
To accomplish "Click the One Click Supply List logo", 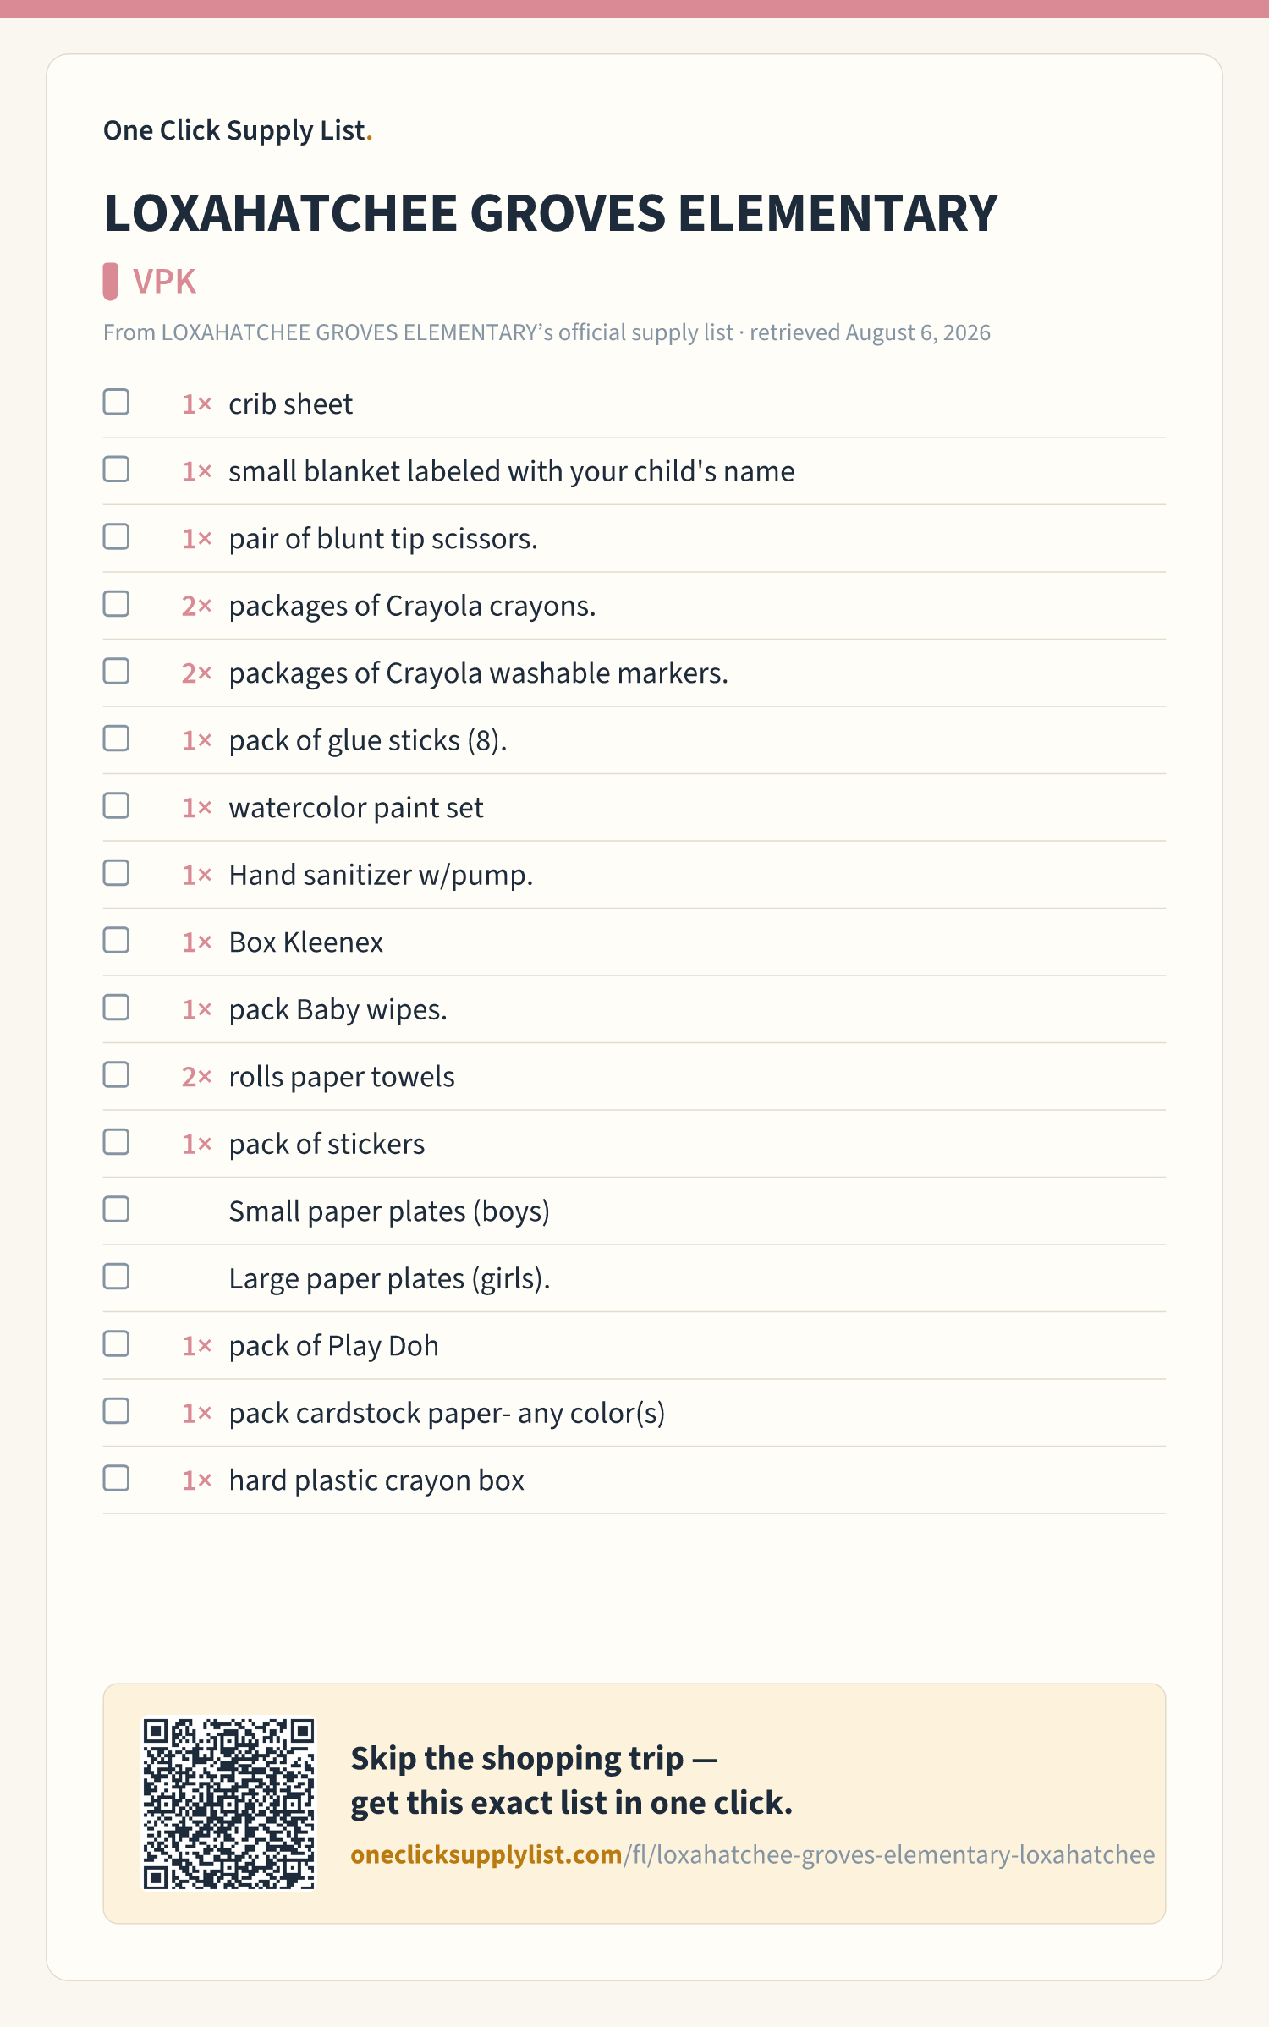I will coord(238,130).
